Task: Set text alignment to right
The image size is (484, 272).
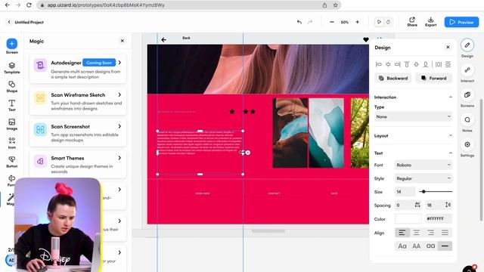Action: click(x=430, y=233)
